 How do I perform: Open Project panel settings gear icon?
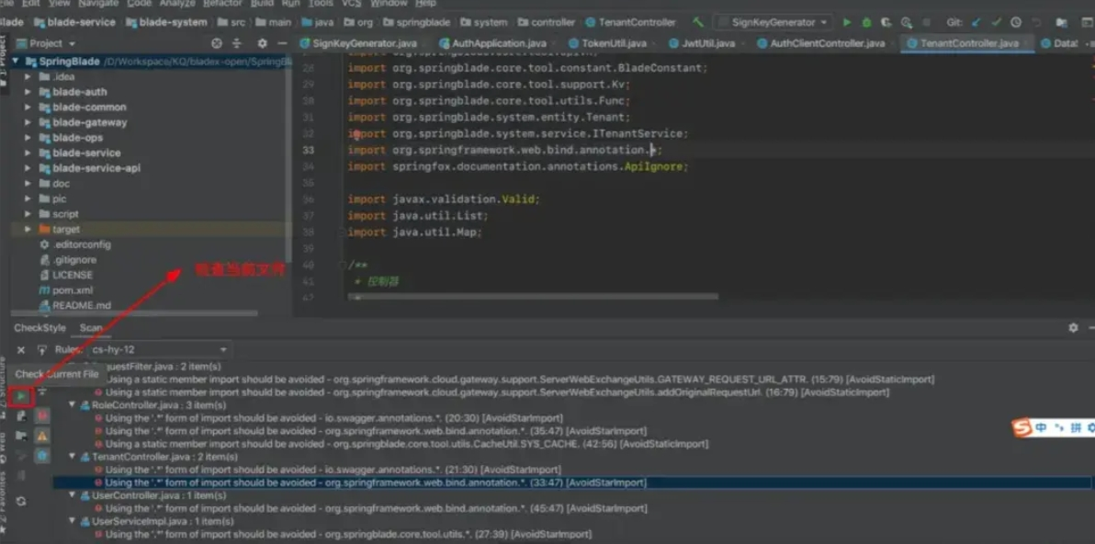coord(262,43)
